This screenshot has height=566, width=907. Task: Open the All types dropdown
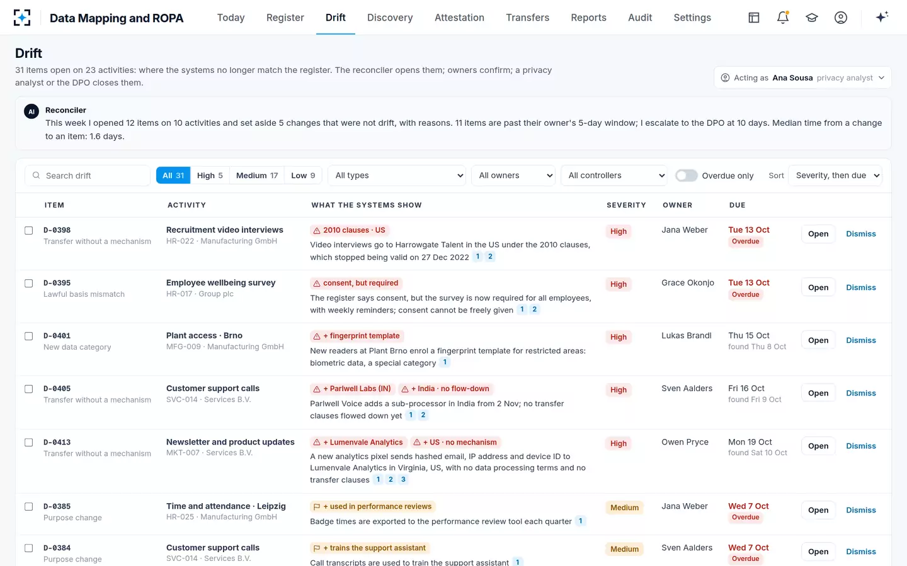[x=397, y=175]
